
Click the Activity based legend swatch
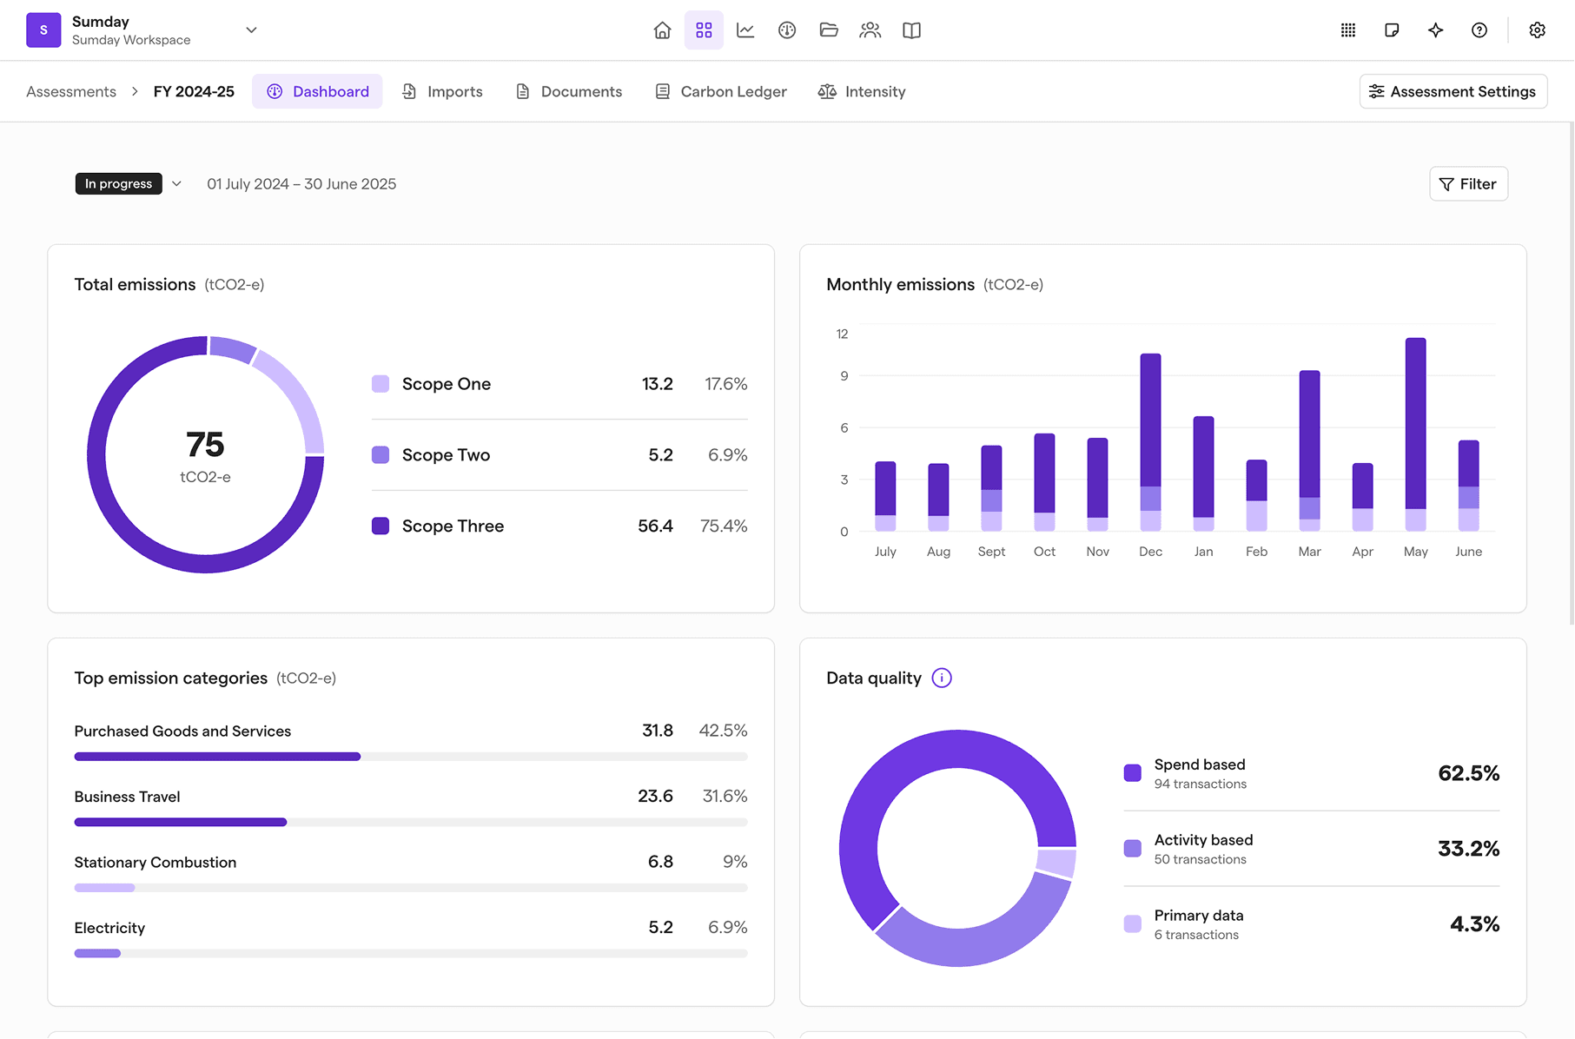(1132, 849)
